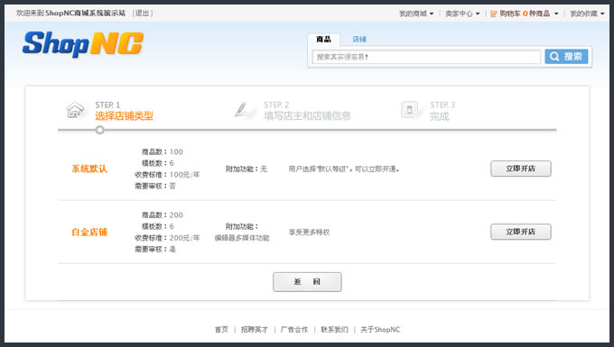Click the 退出 logout link
This screenshot has height=347, width=614.
click(143, 14)
